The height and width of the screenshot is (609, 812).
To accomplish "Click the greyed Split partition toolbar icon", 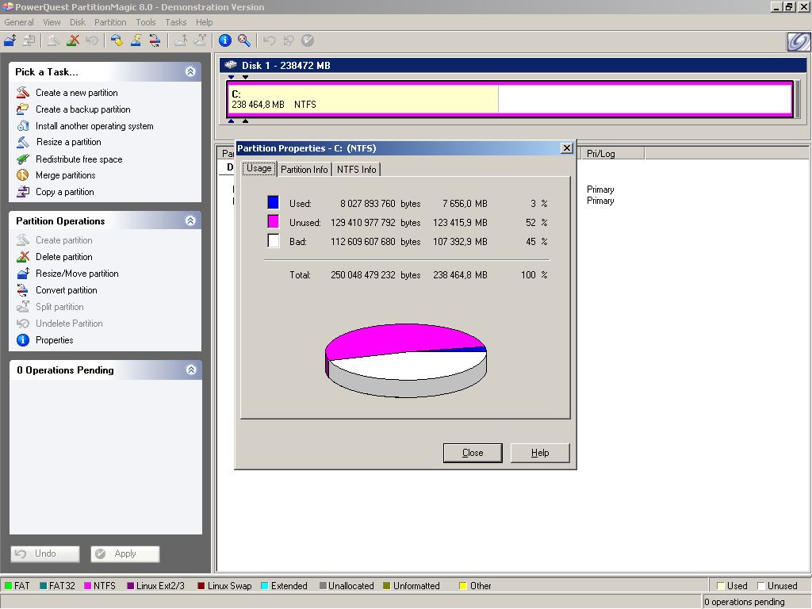I will [x=200, y=40].
